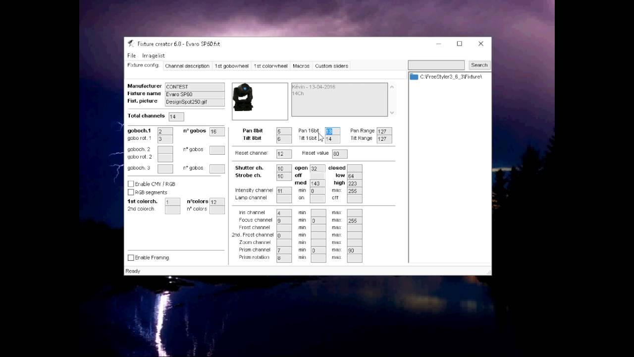Click the Manufacturer field containing CONTEST
The height and width of the screenshot is (357, 634).
point(195,87)
